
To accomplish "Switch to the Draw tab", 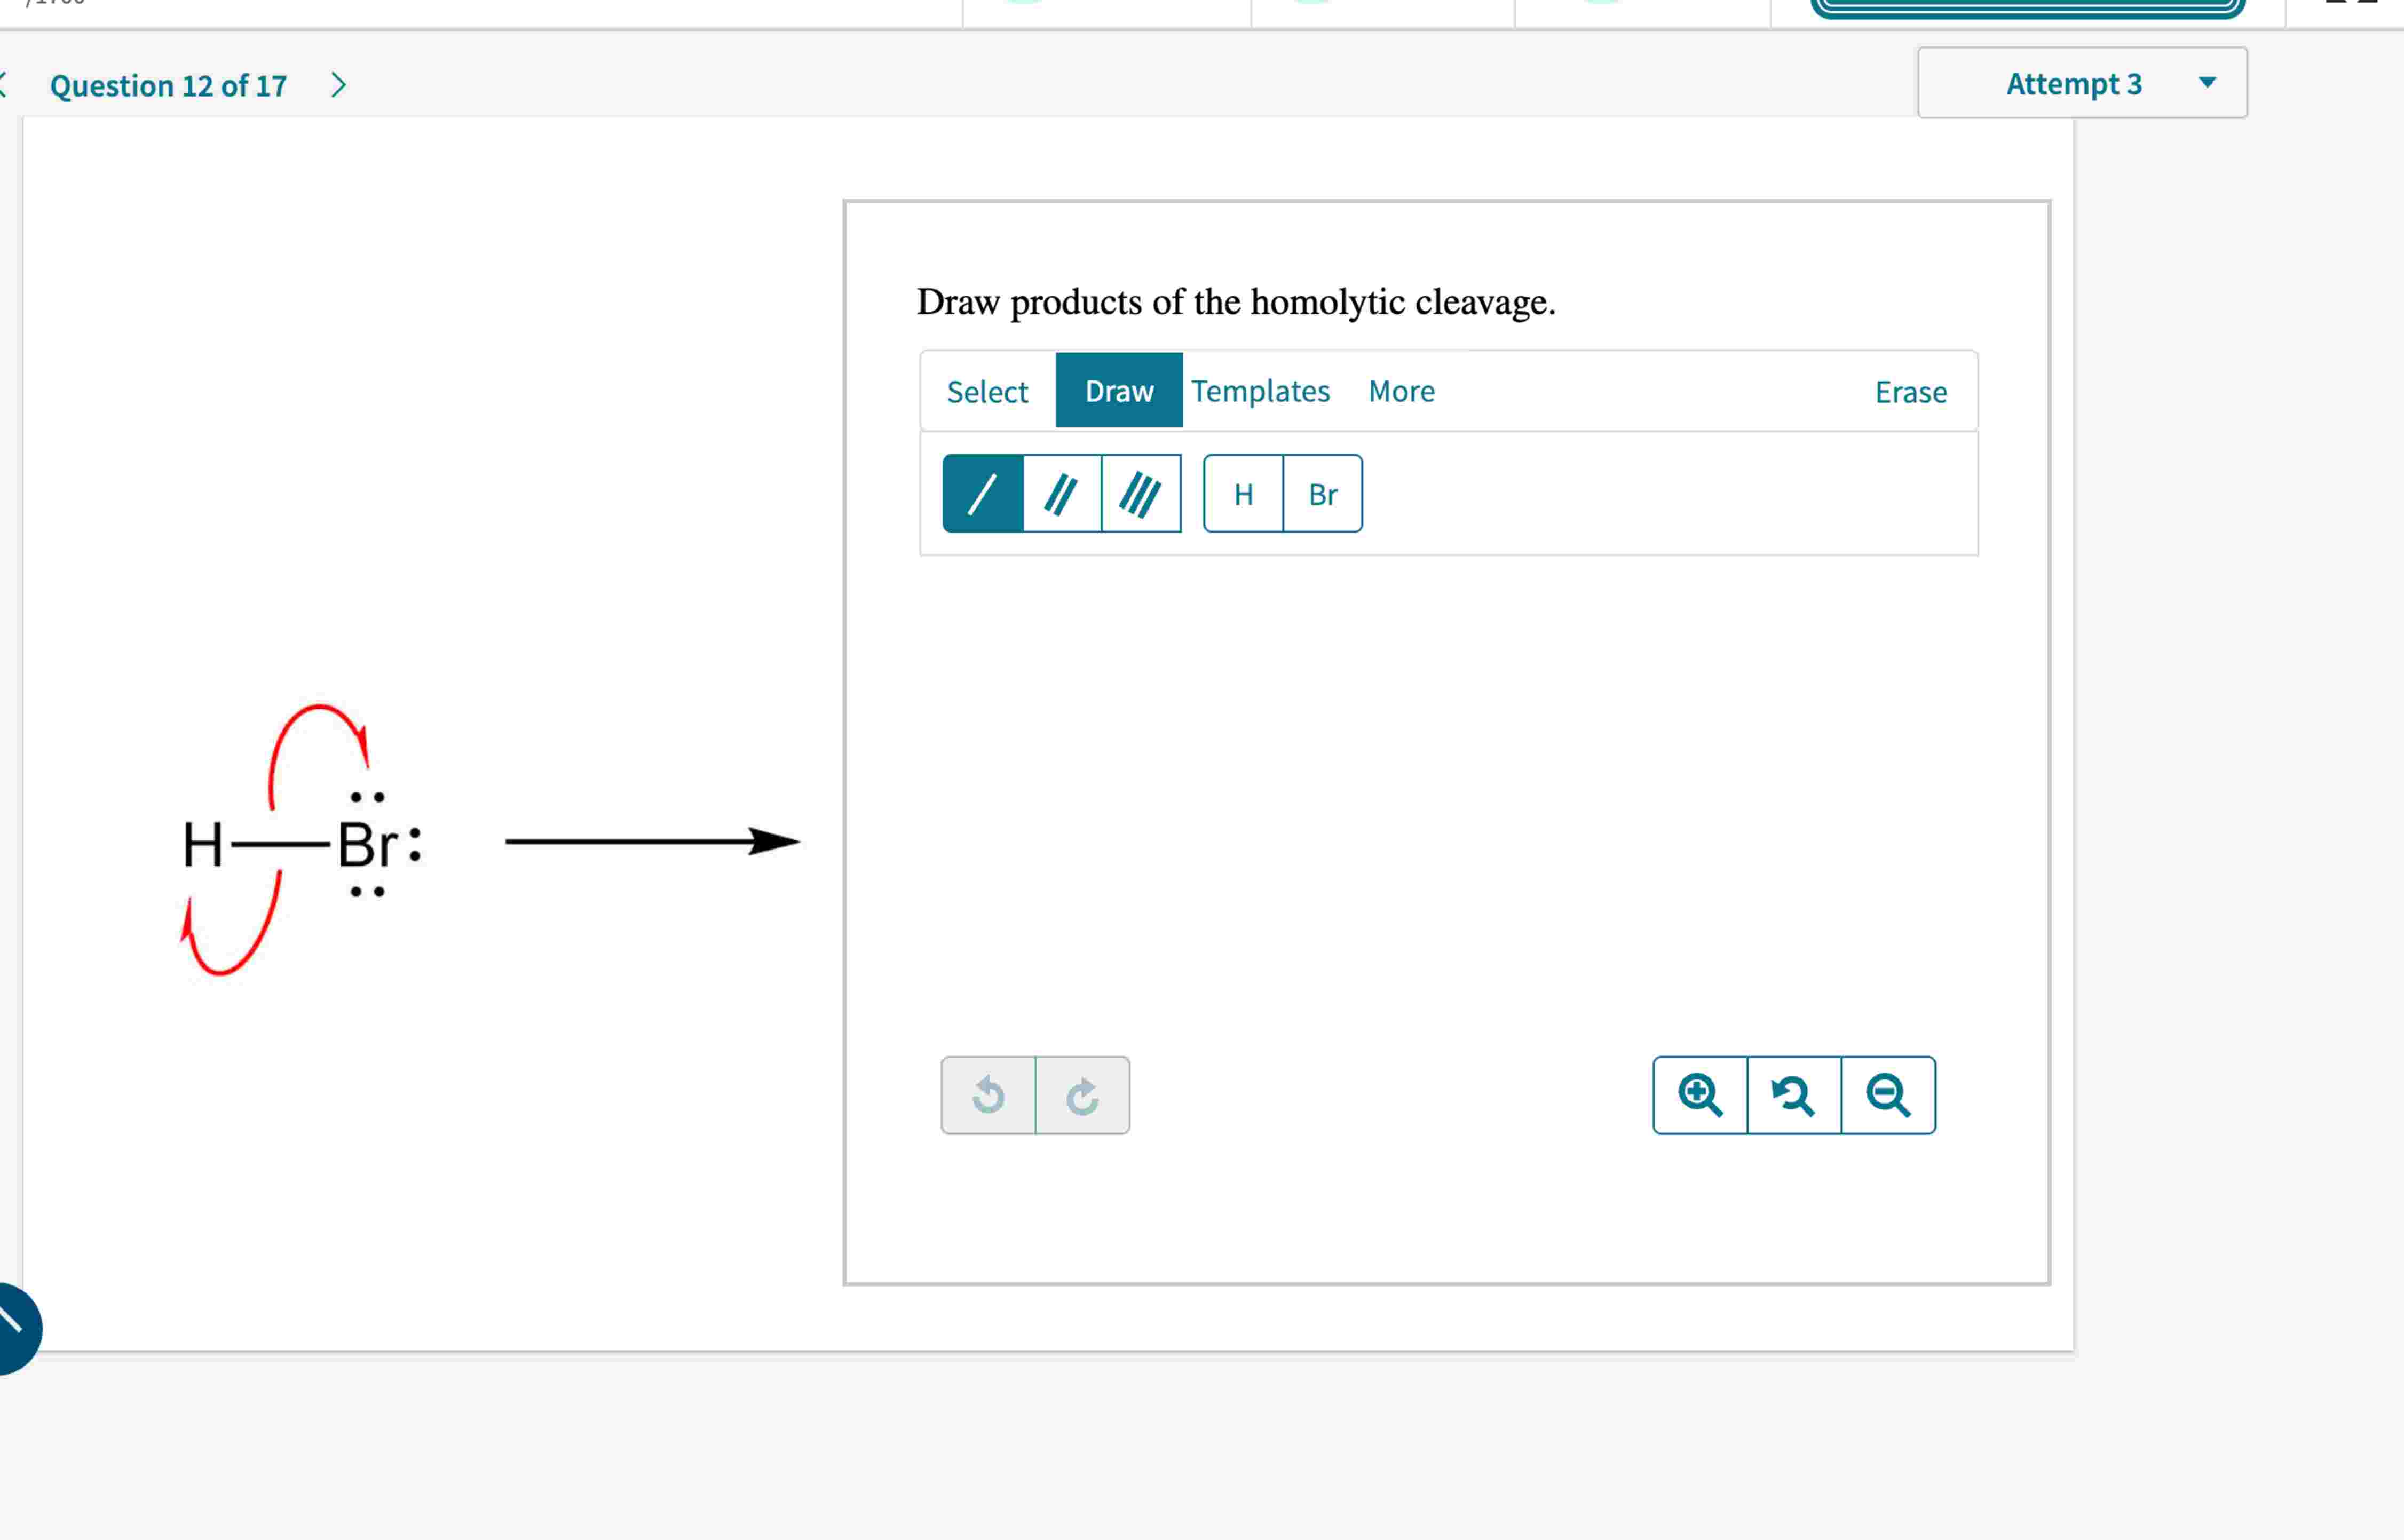I will click(1119, 390).
